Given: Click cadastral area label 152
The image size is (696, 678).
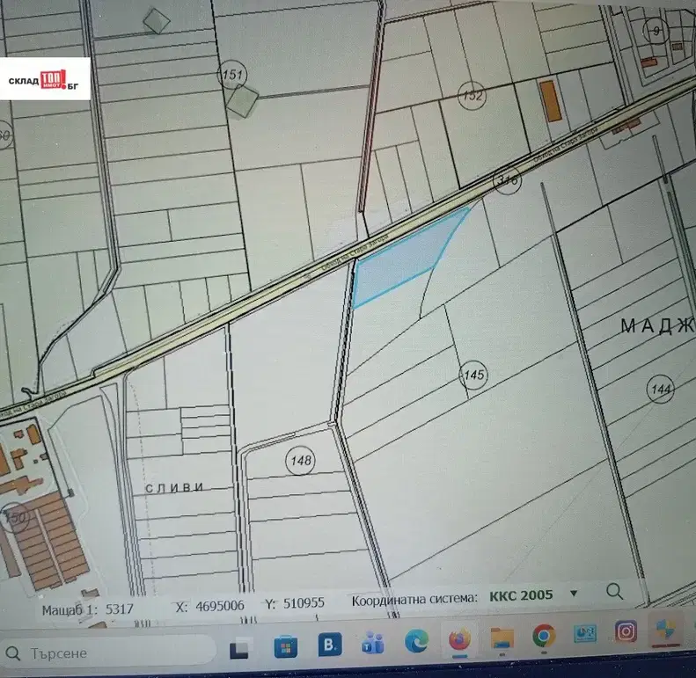Looking at the screenshot, I should 472,95.
